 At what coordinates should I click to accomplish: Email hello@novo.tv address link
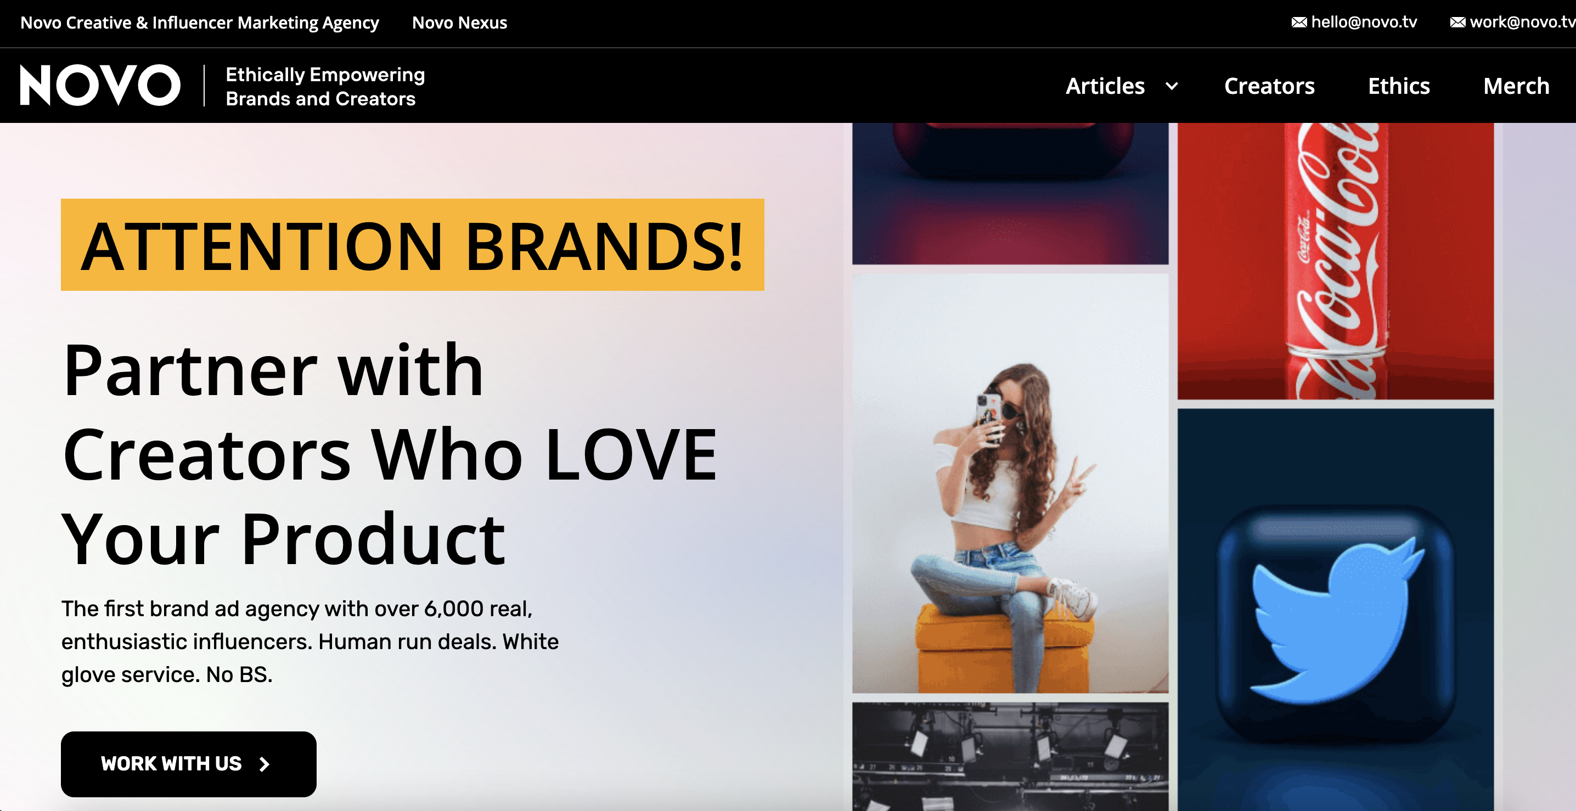pos(1364,22)
